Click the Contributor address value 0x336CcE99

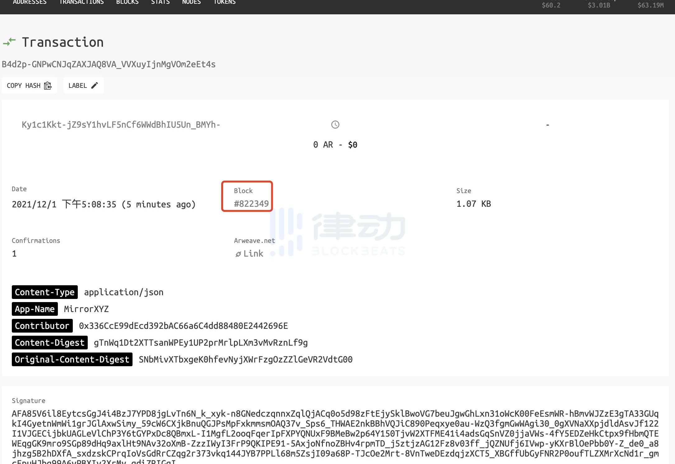[x=183, y=326]
